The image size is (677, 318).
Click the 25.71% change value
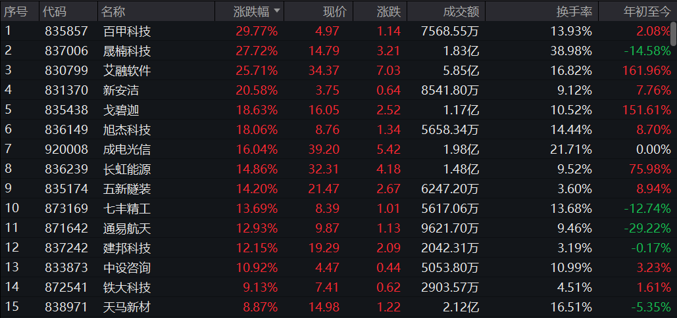(257, 71)
